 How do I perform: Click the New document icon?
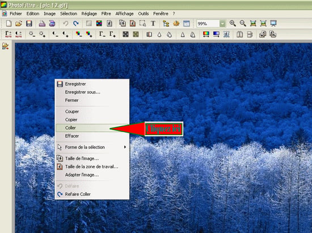tap(9, 23)
